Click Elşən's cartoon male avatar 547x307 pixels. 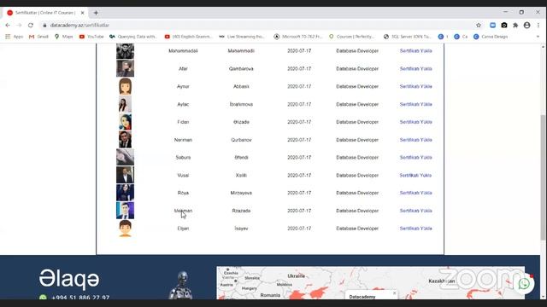(x=125, y=229)
